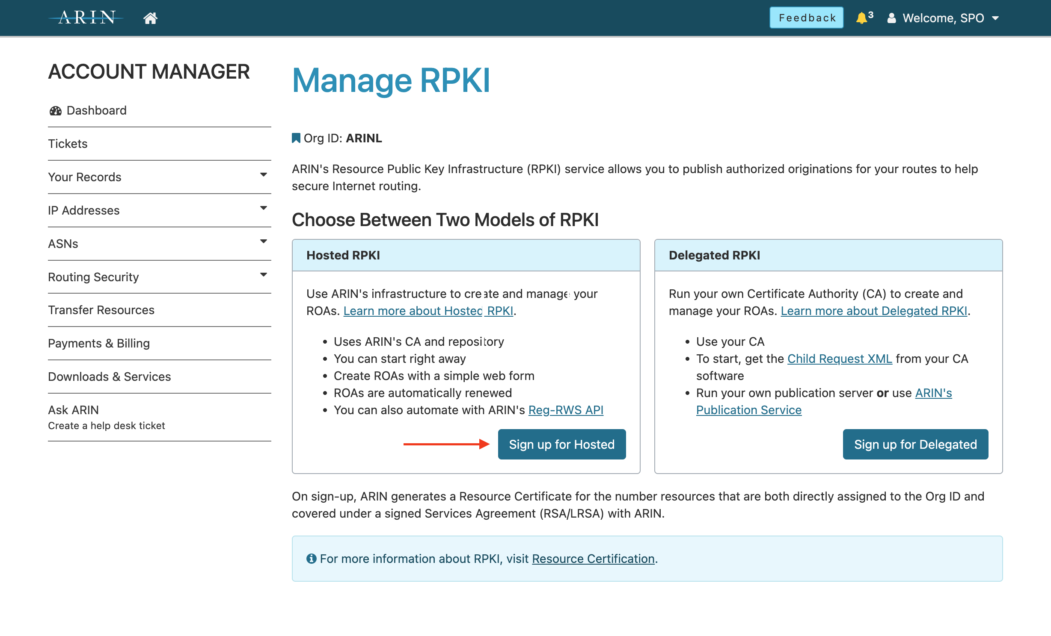1051x636 pixels.
Task: Click the ASNs sidebar label
Action: coord(63,244)
